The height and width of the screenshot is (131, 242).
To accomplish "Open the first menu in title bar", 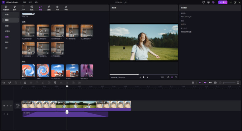I will [x=25, y=2].
